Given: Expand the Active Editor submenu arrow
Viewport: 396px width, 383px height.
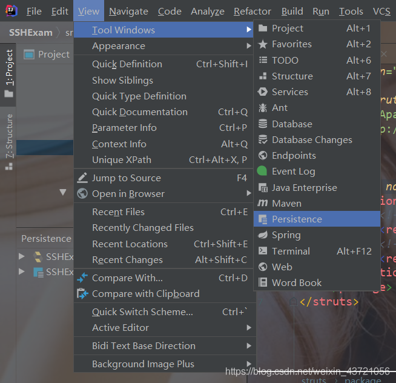Looking at the screenshot, I should [249, 328].
